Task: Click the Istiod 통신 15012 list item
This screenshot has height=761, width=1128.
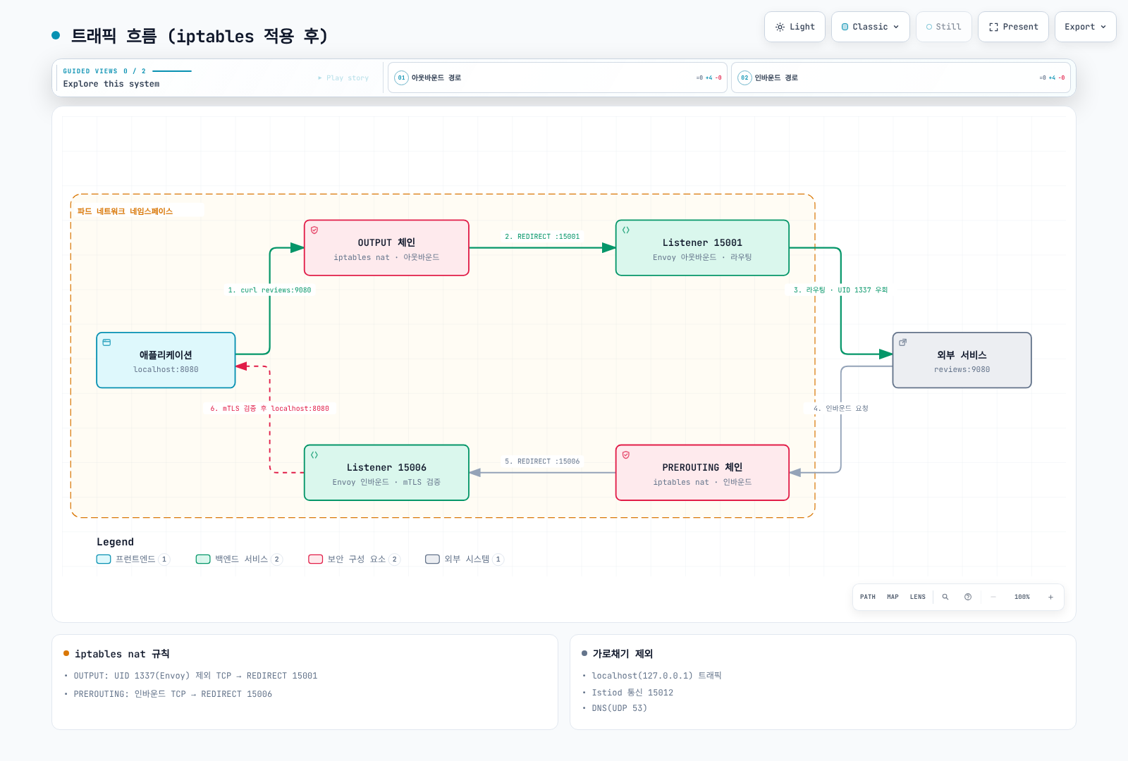Action: tap(632, 693)
